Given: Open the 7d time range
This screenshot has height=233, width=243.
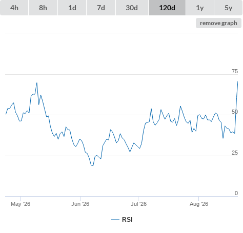Looking at the screenshot, I should (x=101, y=8).
